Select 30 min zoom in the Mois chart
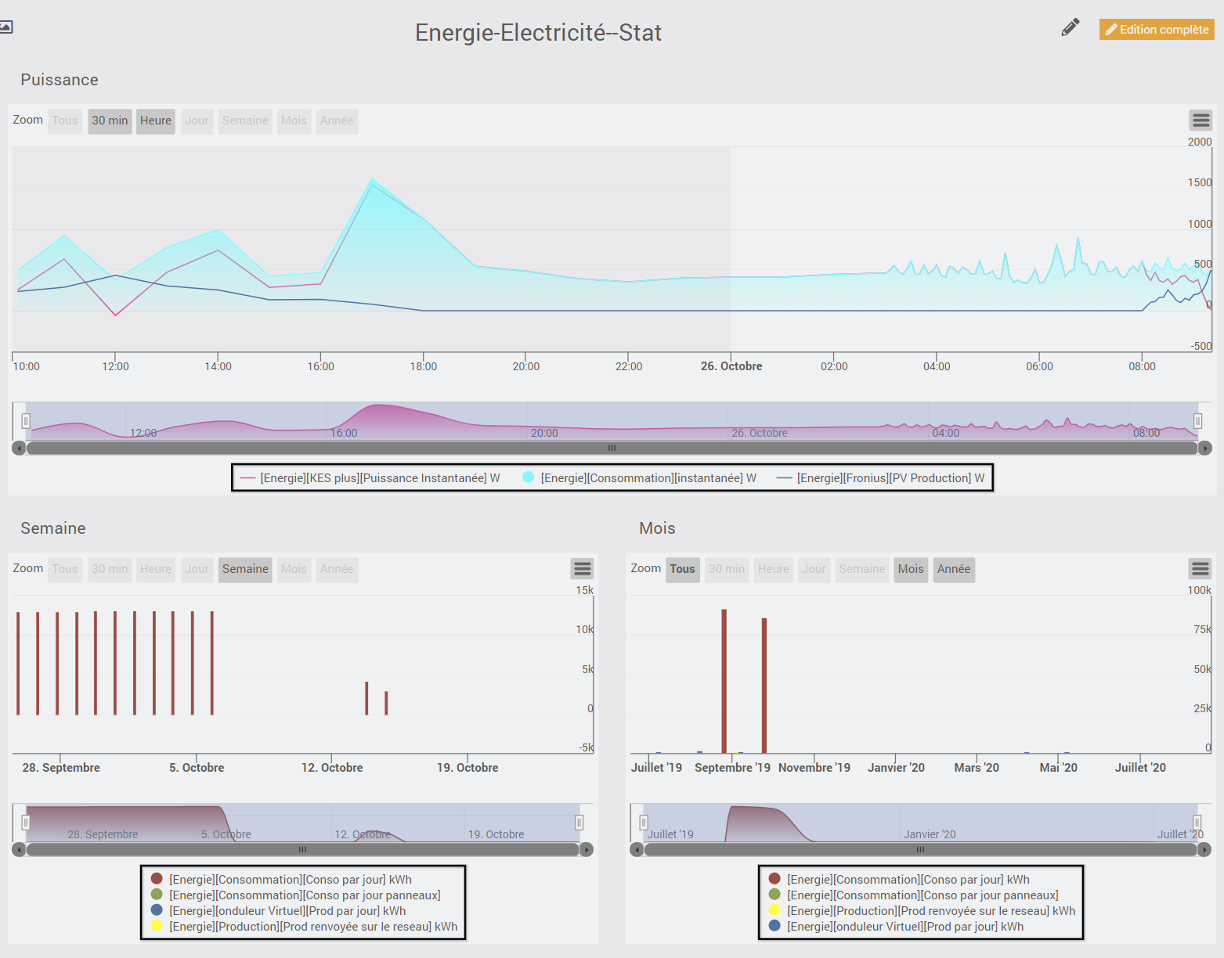Viewport: 1224px width, 958px height. (727, 569)
